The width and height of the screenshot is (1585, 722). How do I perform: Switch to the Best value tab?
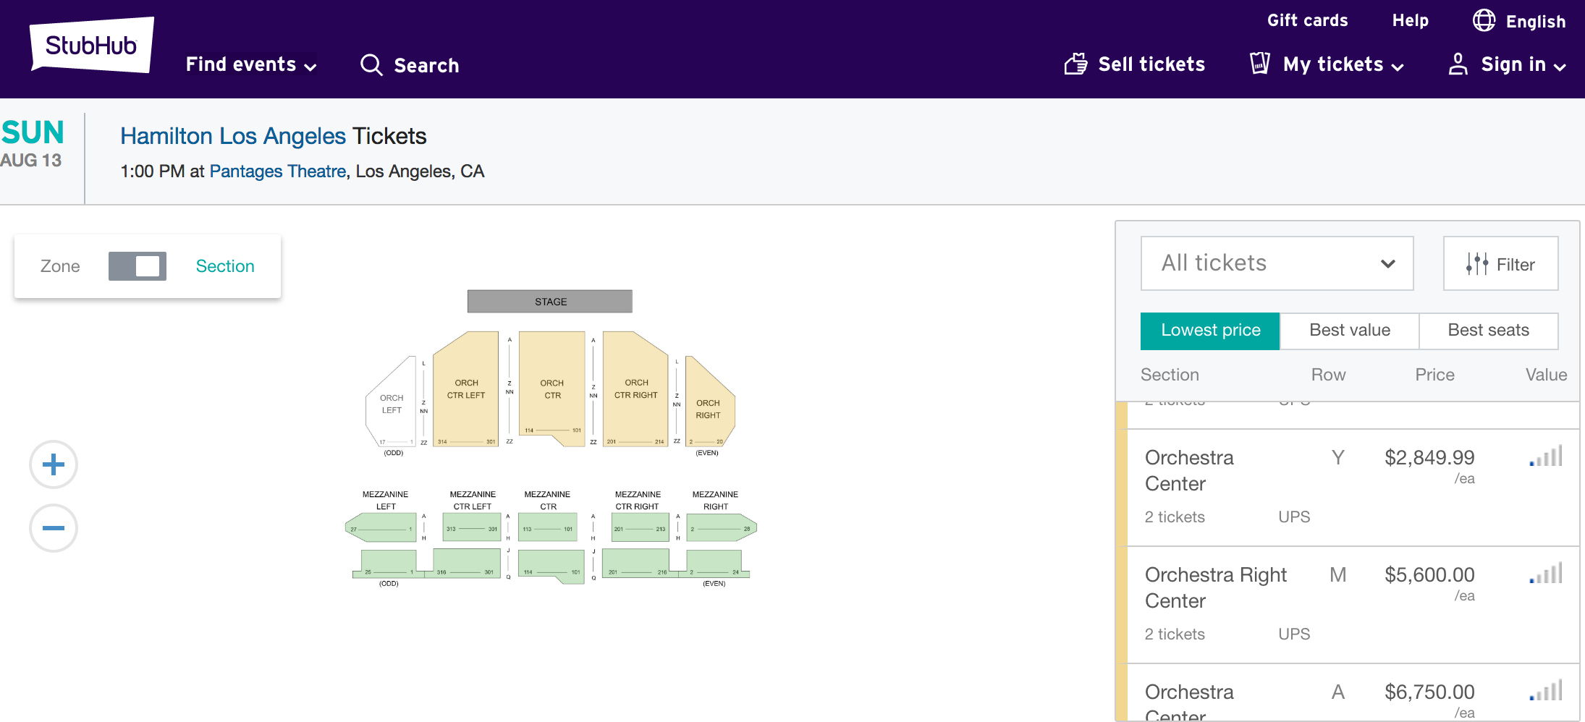click(1349, 331)
